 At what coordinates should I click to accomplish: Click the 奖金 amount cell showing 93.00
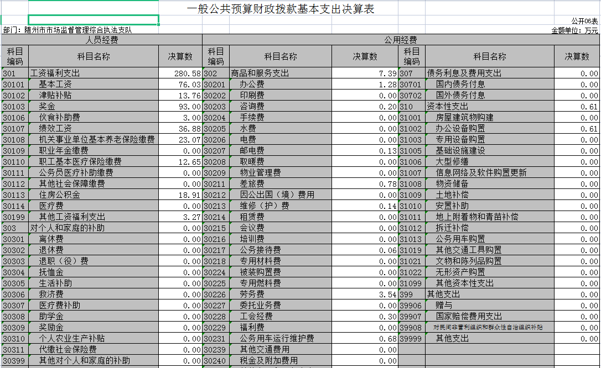tap(180, 106)
